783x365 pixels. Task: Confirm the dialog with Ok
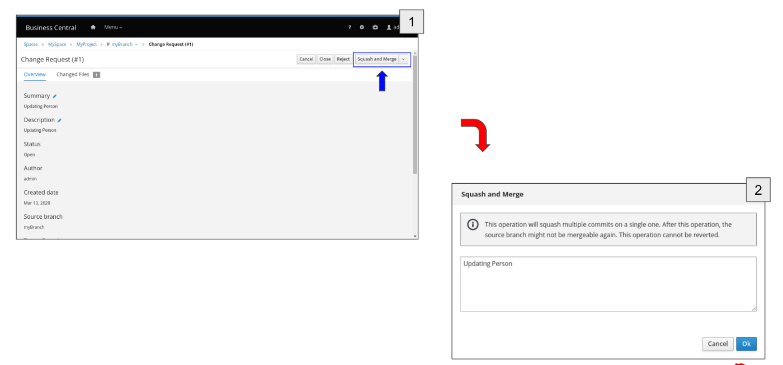coord(746,344)
